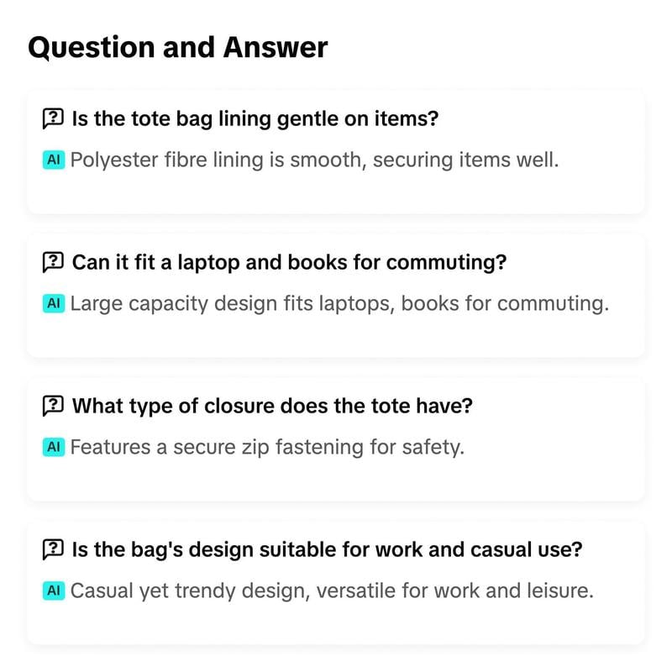Click the 'Large capacity design fits laptops' answer

click(339, 303)
